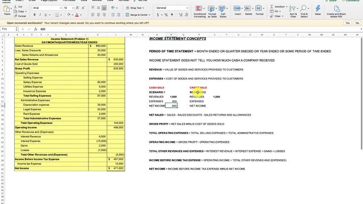Screen dimensions: 363x204
Task: Apply percent style format
Action: click(x=166, y=15)
